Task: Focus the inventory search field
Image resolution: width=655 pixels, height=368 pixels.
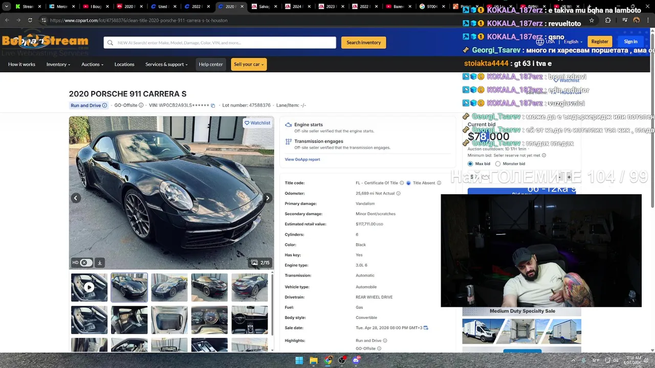Action: pyautogui.click(x=220, y=42)
